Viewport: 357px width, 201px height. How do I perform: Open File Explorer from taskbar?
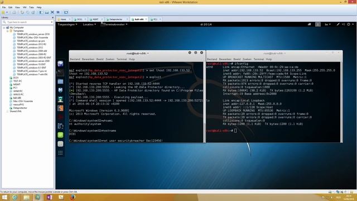click(26, 197)
